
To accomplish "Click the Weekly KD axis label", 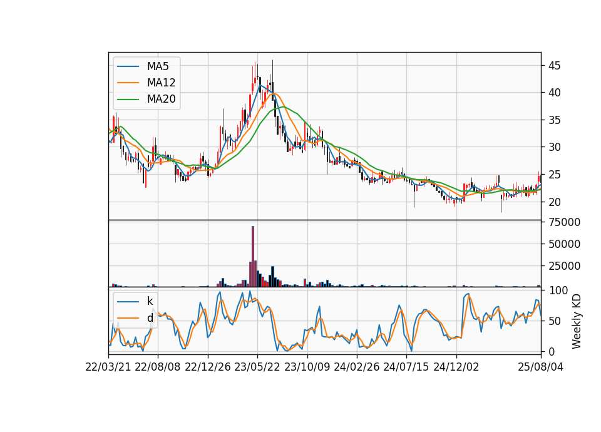I will click(x=577, y=321).
